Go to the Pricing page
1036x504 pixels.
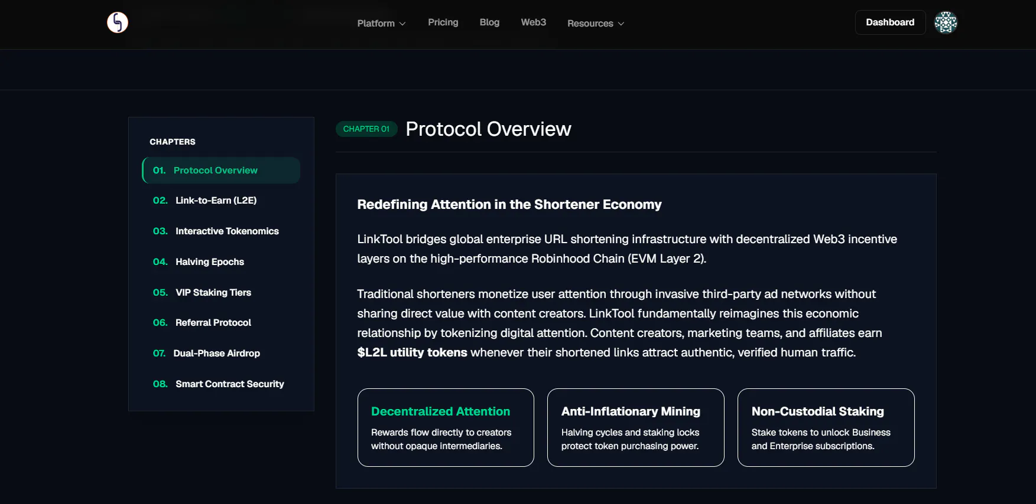(443, 22)
